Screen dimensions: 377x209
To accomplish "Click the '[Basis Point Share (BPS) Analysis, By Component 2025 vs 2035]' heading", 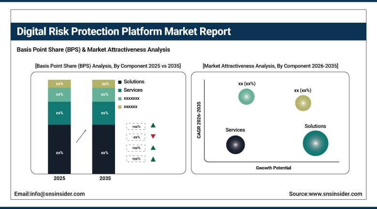I will [108, 66].
